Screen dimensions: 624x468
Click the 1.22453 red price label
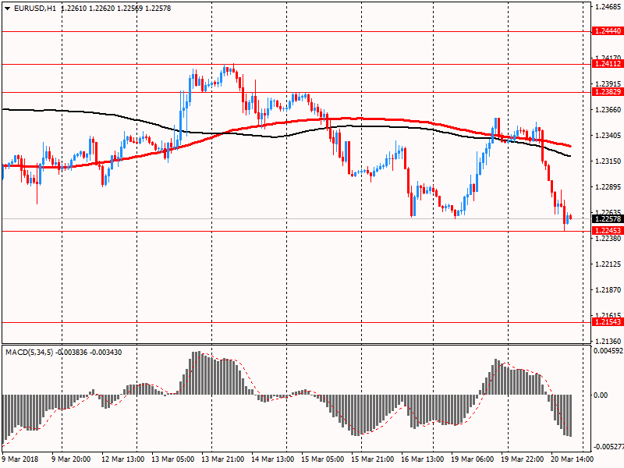click(607, 231)
